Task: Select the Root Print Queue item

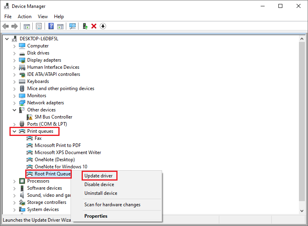Action: [52, 174]
